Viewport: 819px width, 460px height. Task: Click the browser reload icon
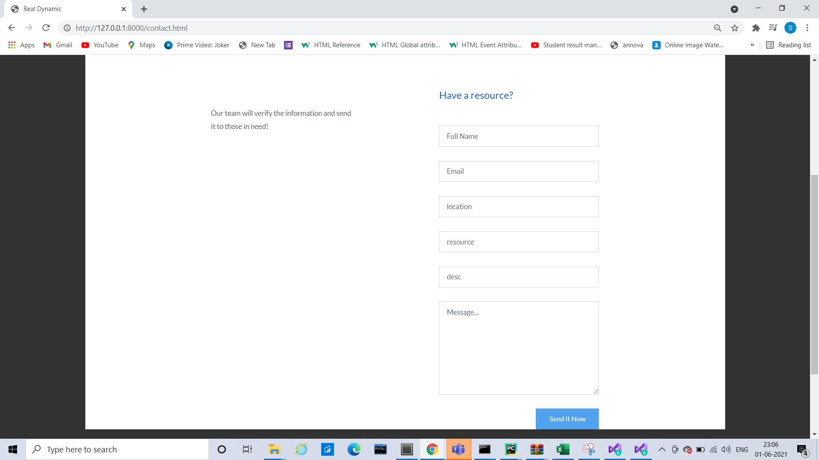coord(46,28)
